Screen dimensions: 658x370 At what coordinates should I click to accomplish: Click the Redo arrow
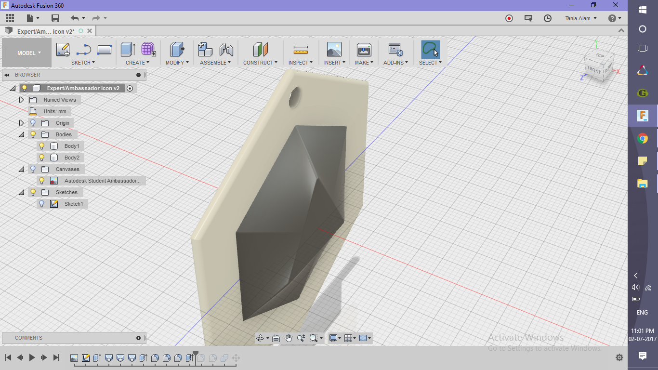tap(96, 18)
